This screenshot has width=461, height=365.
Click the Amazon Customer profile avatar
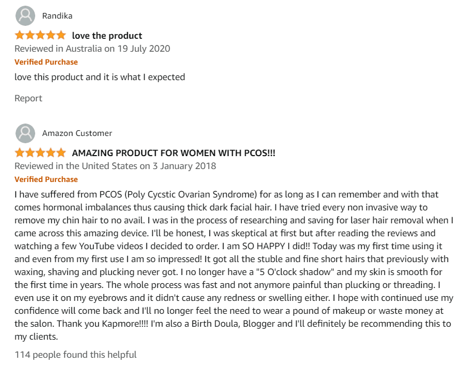(x=25, y=133)
